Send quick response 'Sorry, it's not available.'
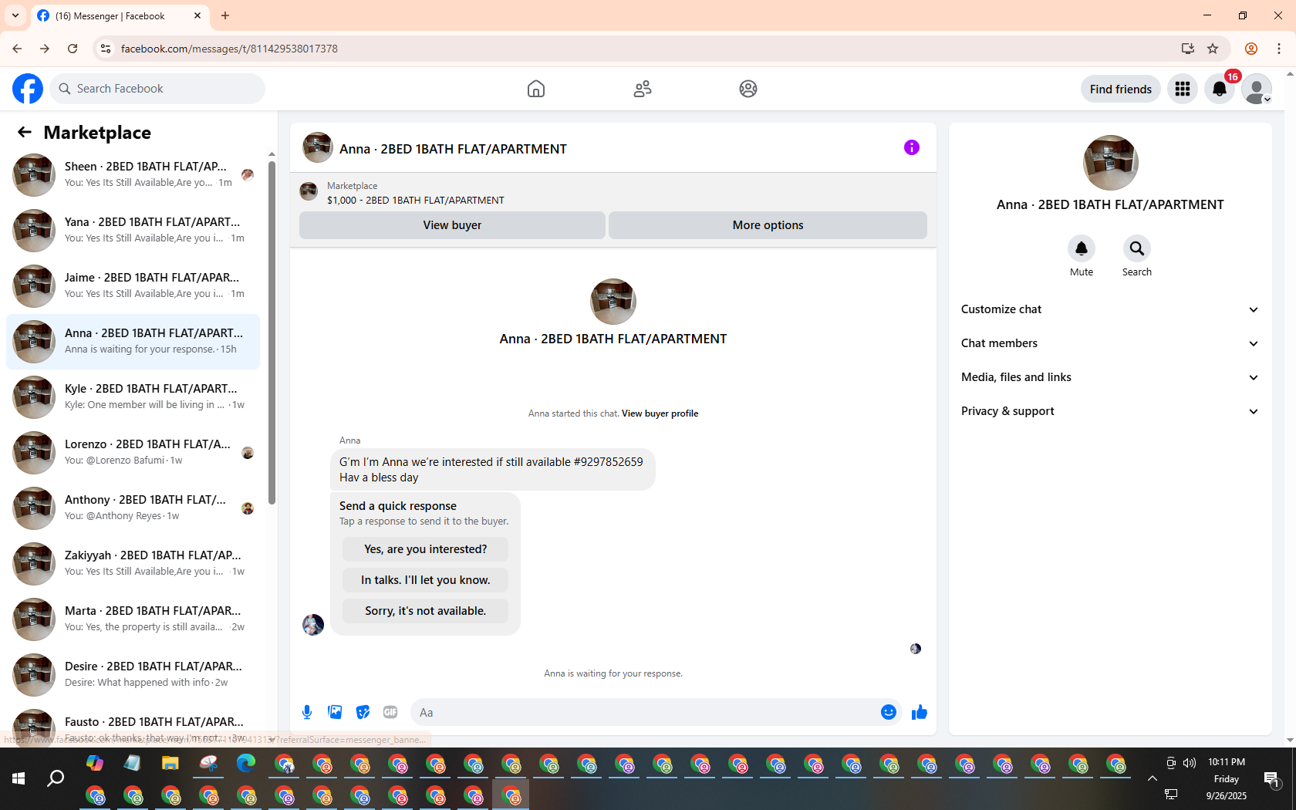 point(425,611)
